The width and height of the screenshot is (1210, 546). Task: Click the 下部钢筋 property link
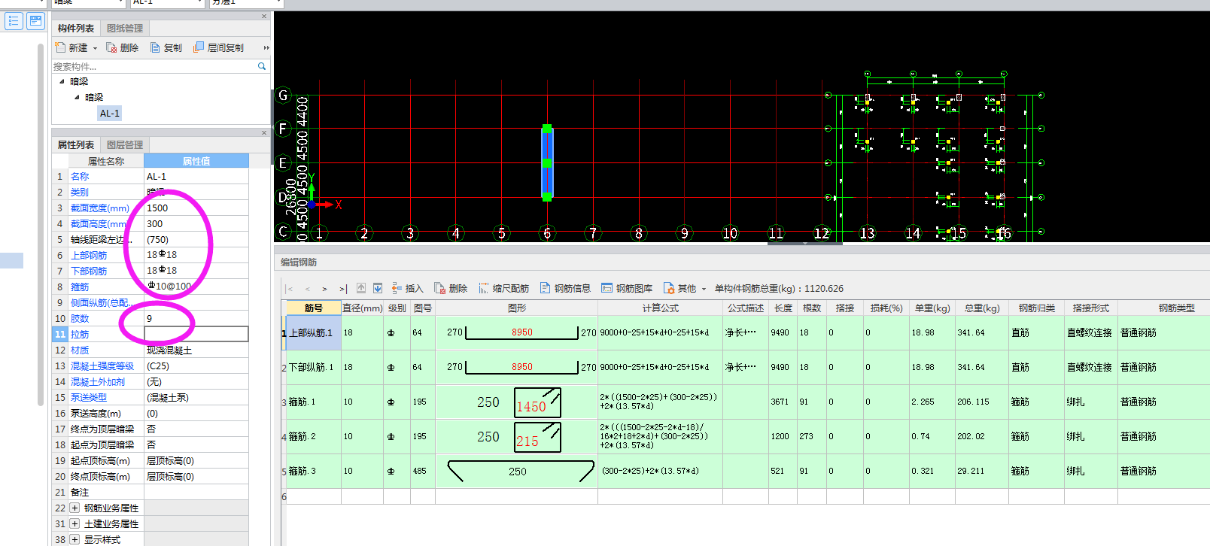[89, 271]
